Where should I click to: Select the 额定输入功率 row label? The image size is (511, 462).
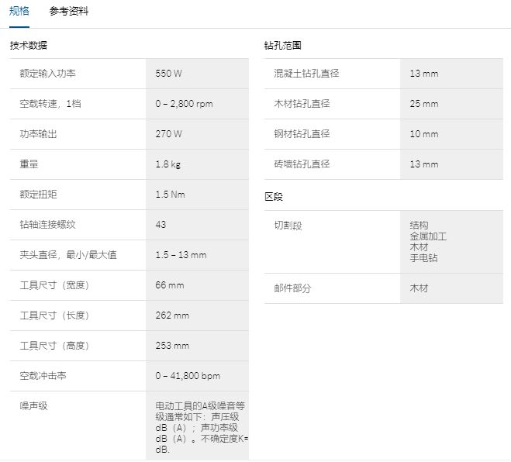(48, 74)
